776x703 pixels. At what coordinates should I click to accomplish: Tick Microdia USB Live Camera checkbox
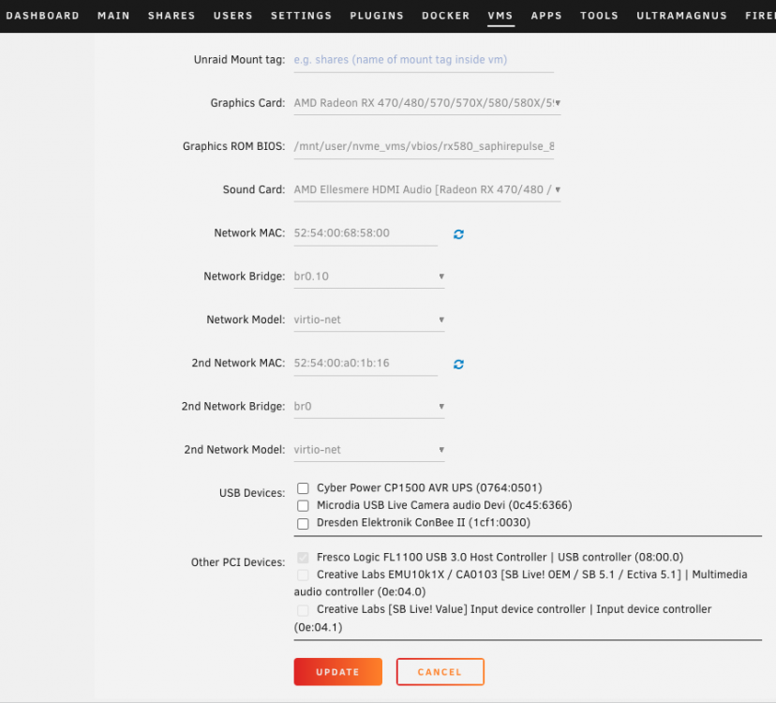click(x=303, y=505)
